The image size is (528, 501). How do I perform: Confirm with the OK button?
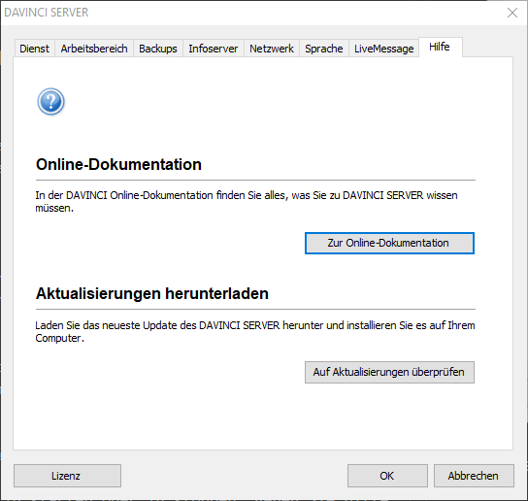[x=387, y=476]
